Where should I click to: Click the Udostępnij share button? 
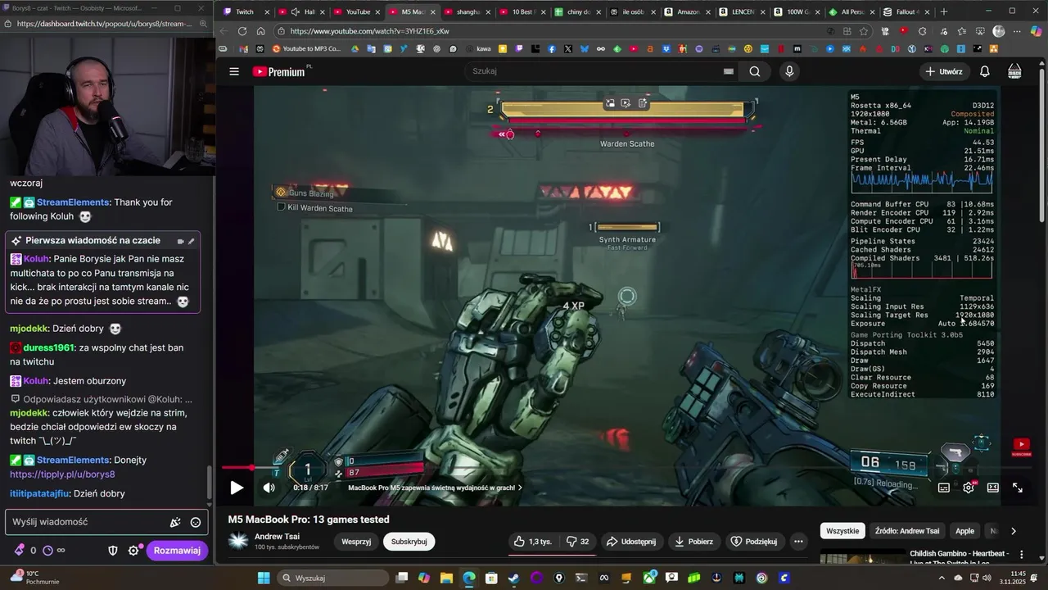(x=630, y=542)
